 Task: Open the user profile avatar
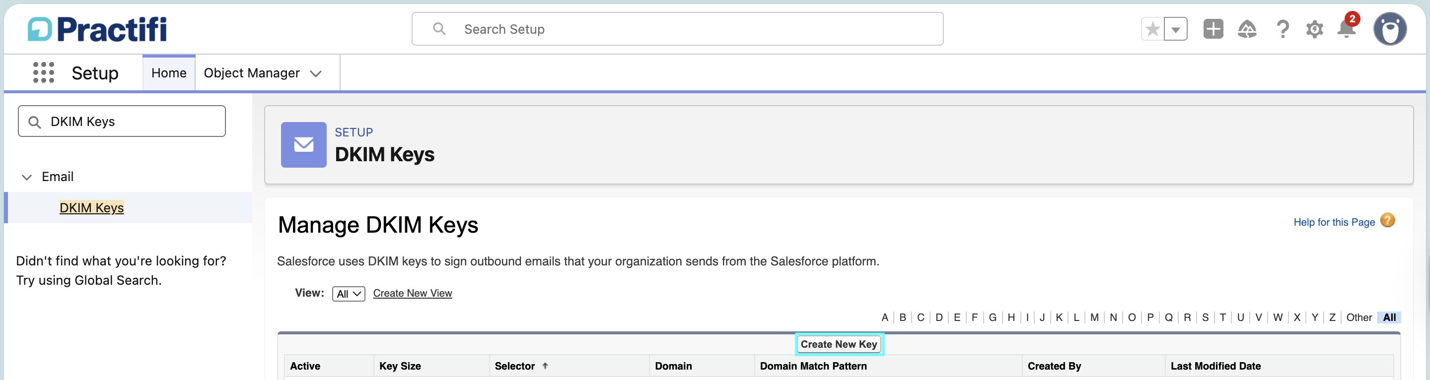[1390, 29]
